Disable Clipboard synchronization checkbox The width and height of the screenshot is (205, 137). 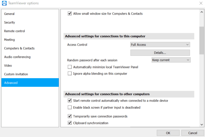tap(70, 123)
